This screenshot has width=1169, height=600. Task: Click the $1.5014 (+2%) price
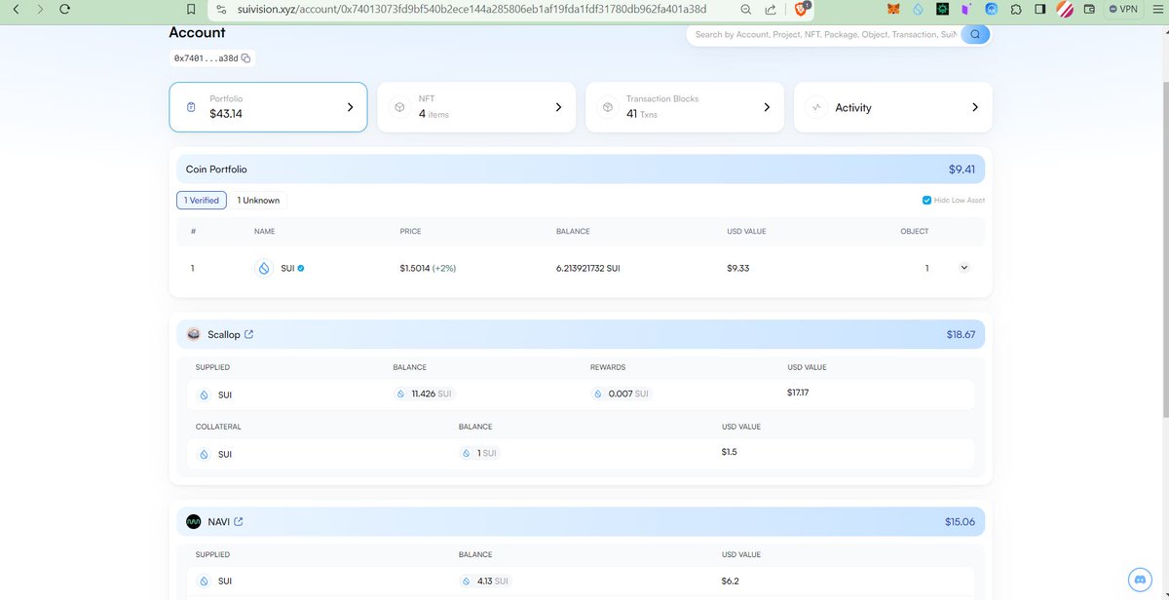(x=428, y=268)
